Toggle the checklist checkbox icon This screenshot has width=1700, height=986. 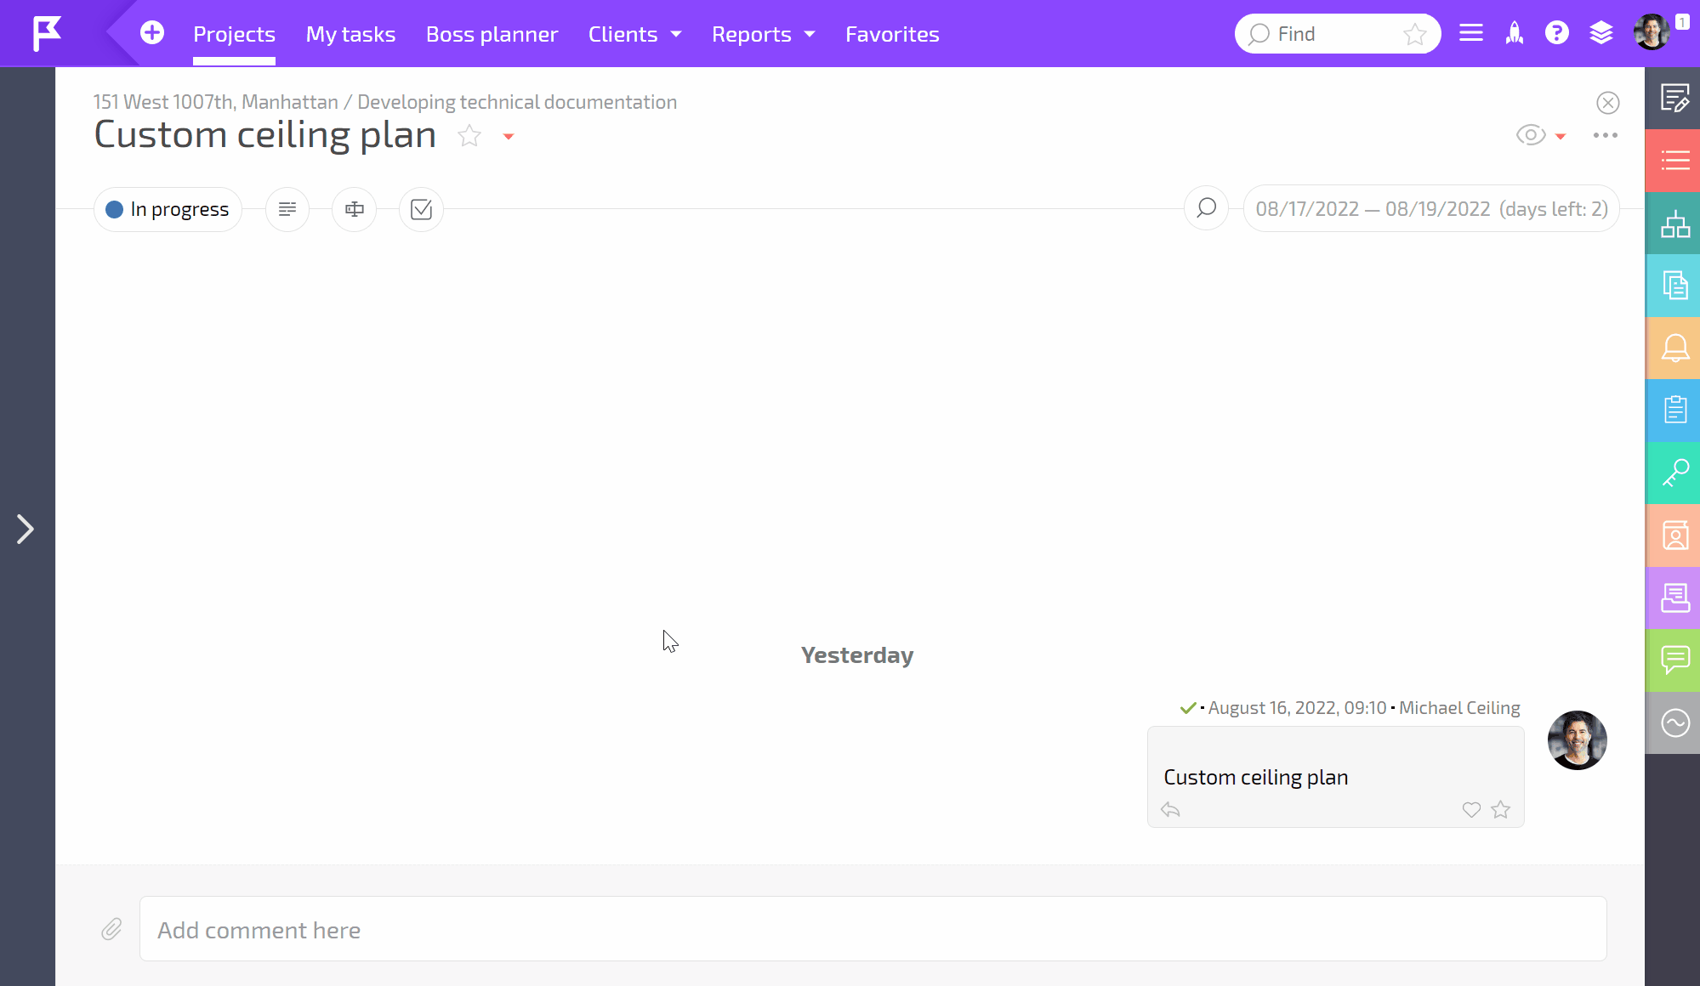(x=421, y=209)
